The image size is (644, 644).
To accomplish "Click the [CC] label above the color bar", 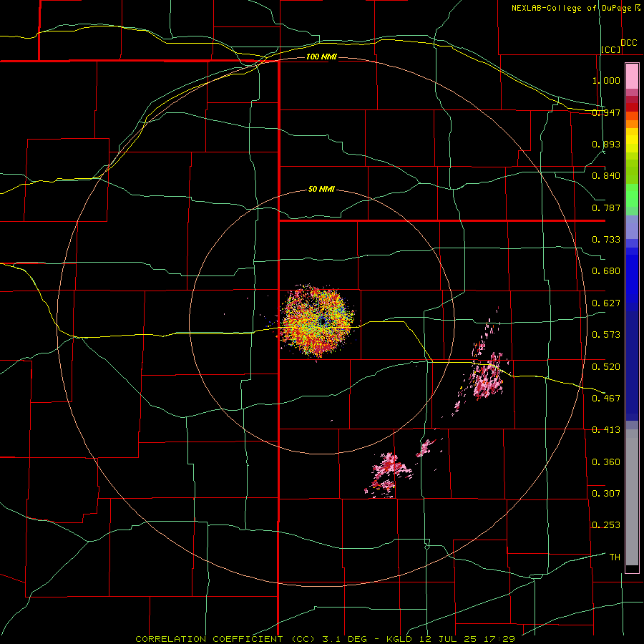I will (x=611, y=49).
